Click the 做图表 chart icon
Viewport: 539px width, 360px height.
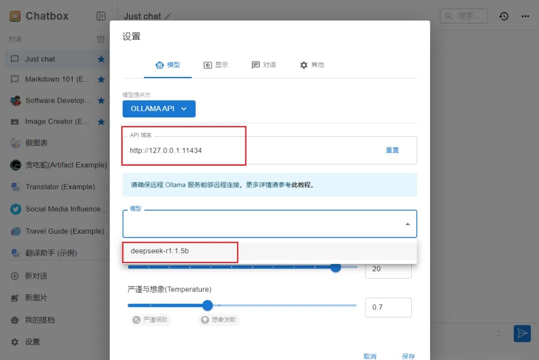[15, 143]
